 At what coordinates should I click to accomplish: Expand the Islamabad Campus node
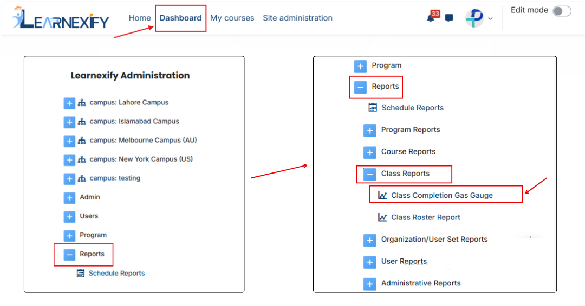(69, 122)
